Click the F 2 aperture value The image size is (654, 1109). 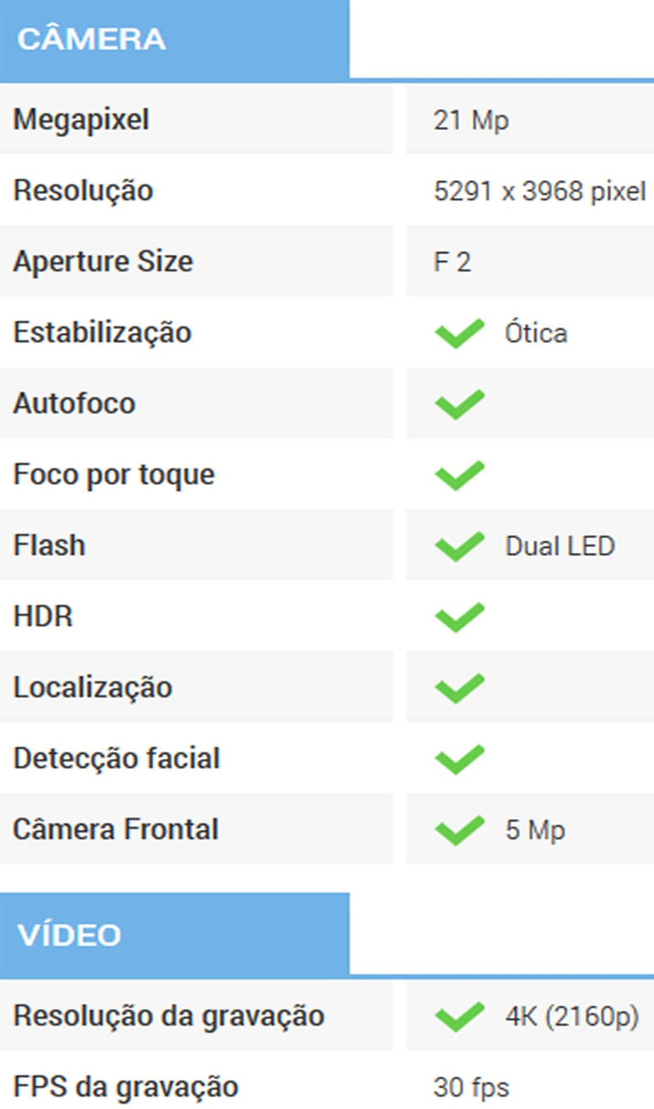click(452, 262)
